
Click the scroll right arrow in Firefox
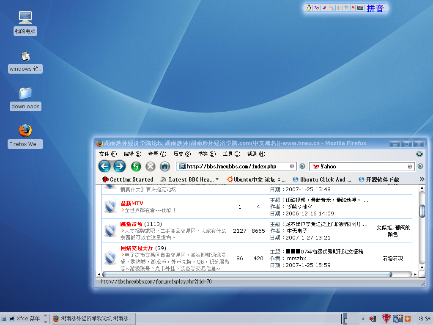click(x=415, y=274)
